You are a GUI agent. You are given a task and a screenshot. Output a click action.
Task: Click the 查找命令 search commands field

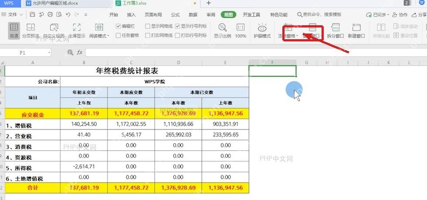pos(319,15)
